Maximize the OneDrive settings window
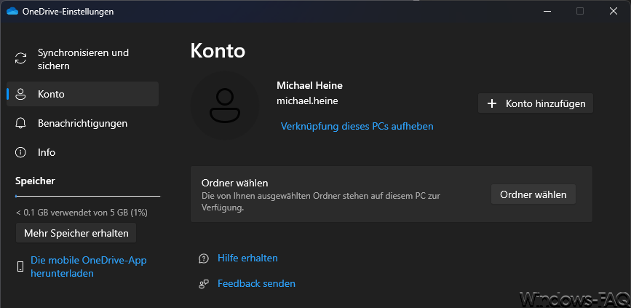The image size is (631, 308). [x=580, y=11]
